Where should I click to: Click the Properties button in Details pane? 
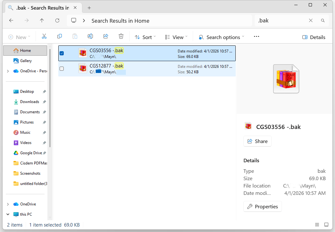pos(262,206)
